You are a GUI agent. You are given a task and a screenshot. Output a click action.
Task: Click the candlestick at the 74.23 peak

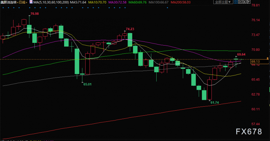click(x=125, y=34)
